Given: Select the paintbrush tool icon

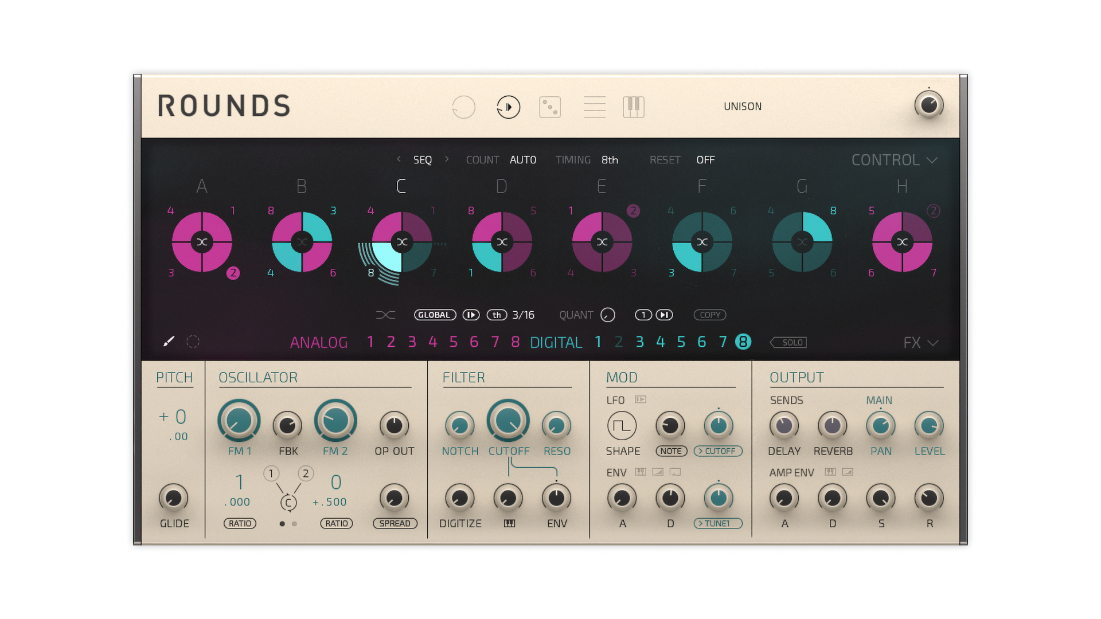Looking at the screenshot, I should pos(169,342).
